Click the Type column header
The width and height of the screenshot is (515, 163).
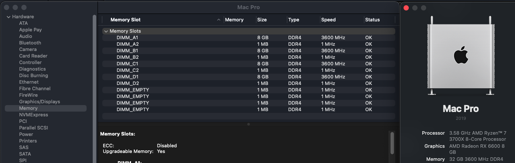(x=293, y=20)
